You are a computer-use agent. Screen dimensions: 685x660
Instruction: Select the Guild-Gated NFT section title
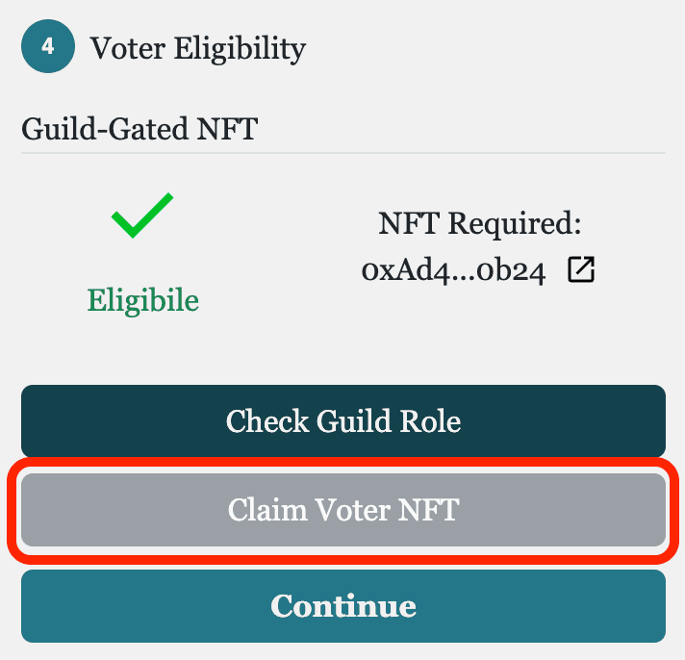pyautogui.click(x=140, y=129)
